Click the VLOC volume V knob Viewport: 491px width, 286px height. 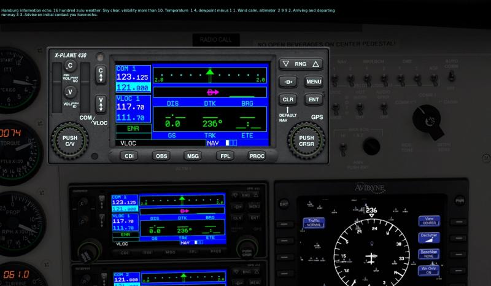click(70, 92)
